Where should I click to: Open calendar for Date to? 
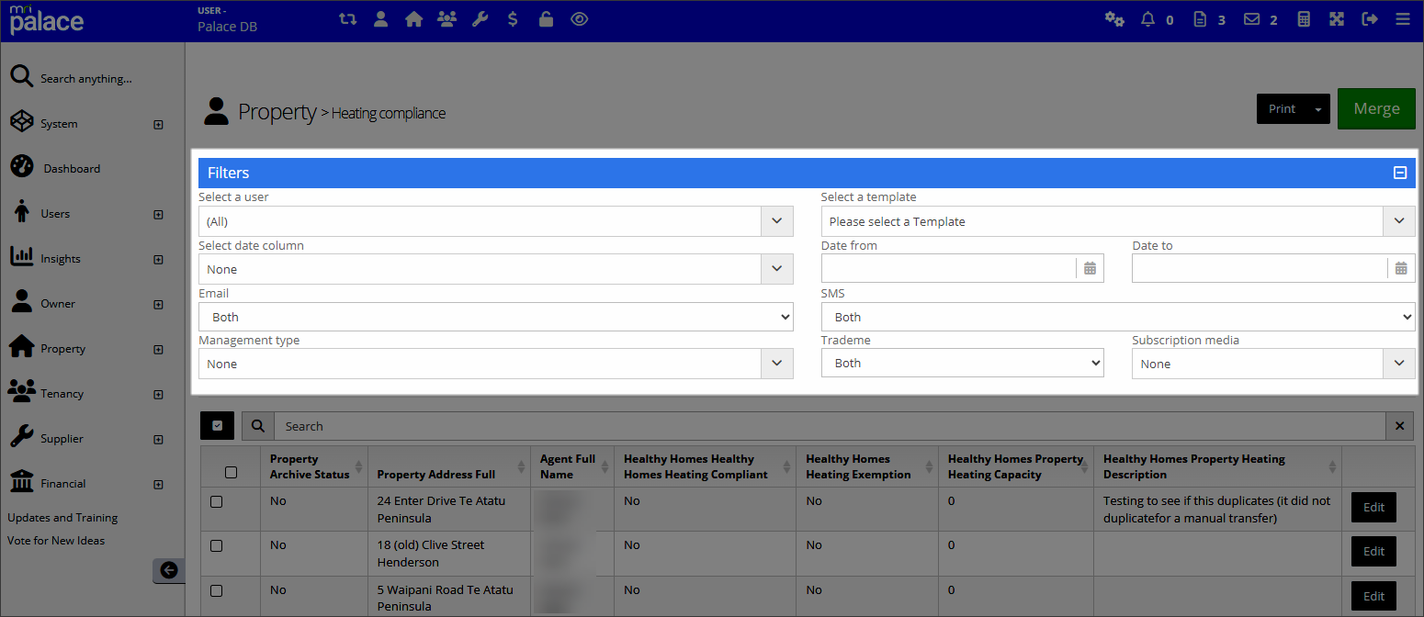(1401, 268)
